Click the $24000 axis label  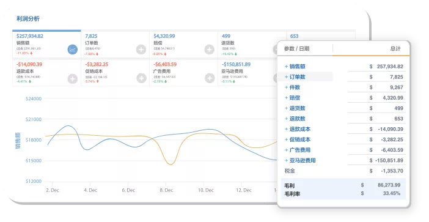point(34,98)
